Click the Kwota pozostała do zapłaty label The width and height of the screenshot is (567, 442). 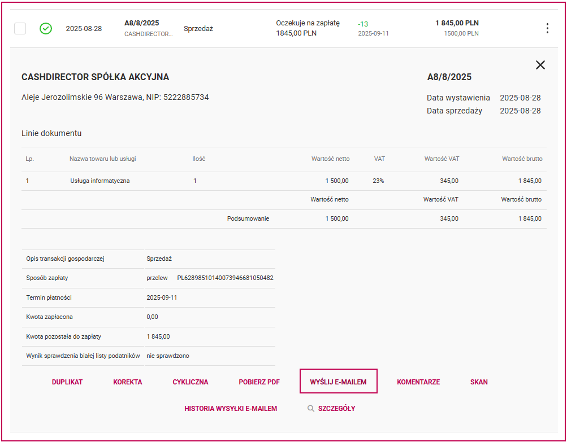[64, 336]
